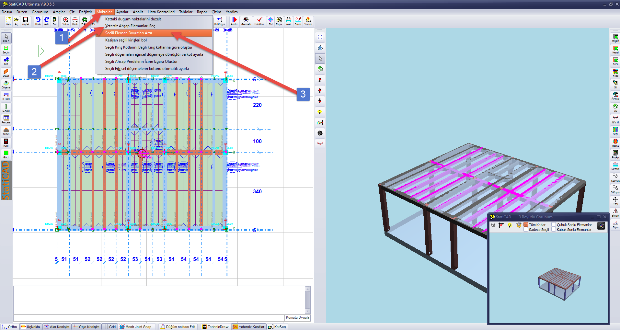Click the Undo toolbar icon
This screenshot has height=330, width=620.
38,21
